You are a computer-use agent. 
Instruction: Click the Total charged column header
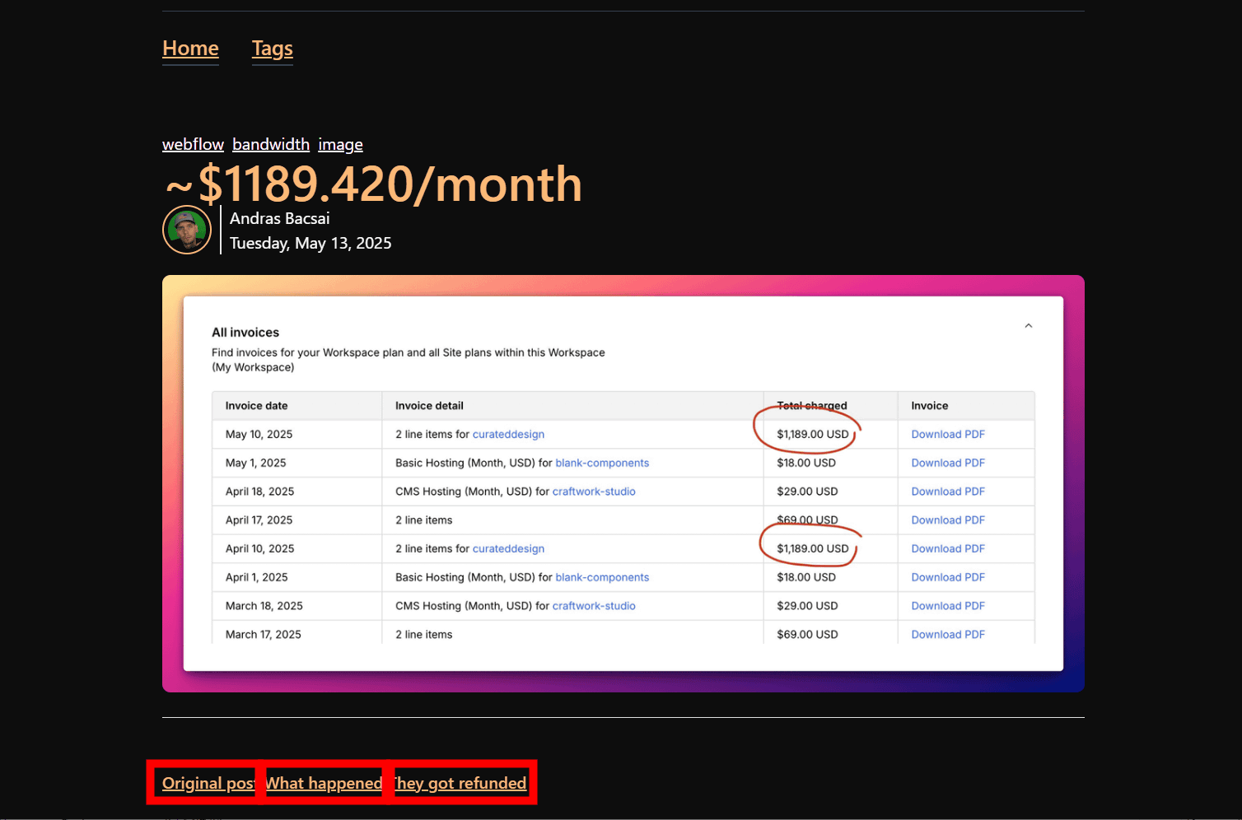coord(812,406)
